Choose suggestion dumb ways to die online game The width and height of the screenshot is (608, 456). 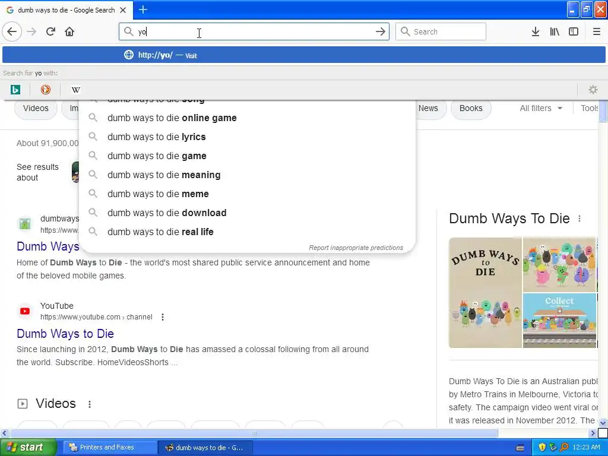[247, 118]
